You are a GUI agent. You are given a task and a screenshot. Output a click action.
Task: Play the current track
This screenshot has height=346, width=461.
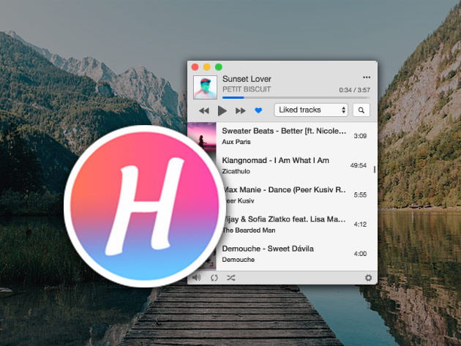pyautogui.click(x=222, y=110)
